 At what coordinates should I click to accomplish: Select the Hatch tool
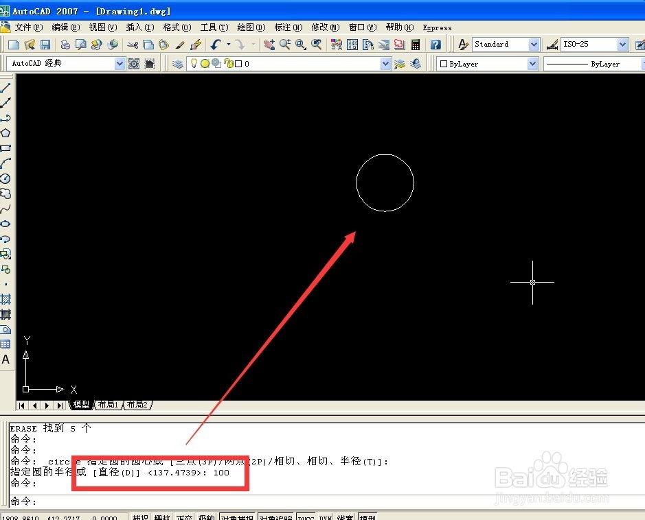tap(5, 299)
